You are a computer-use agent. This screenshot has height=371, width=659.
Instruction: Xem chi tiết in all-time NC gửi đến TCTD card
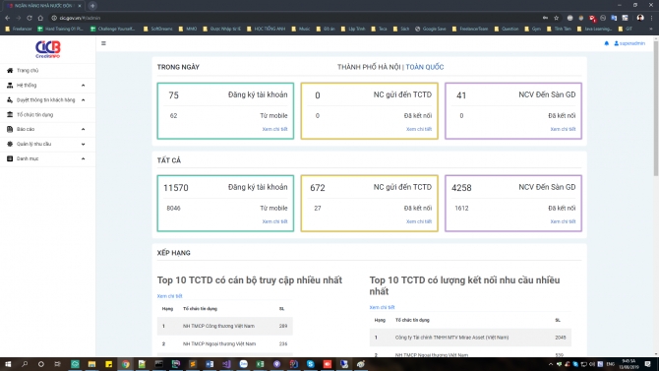(x=419, y=221)
